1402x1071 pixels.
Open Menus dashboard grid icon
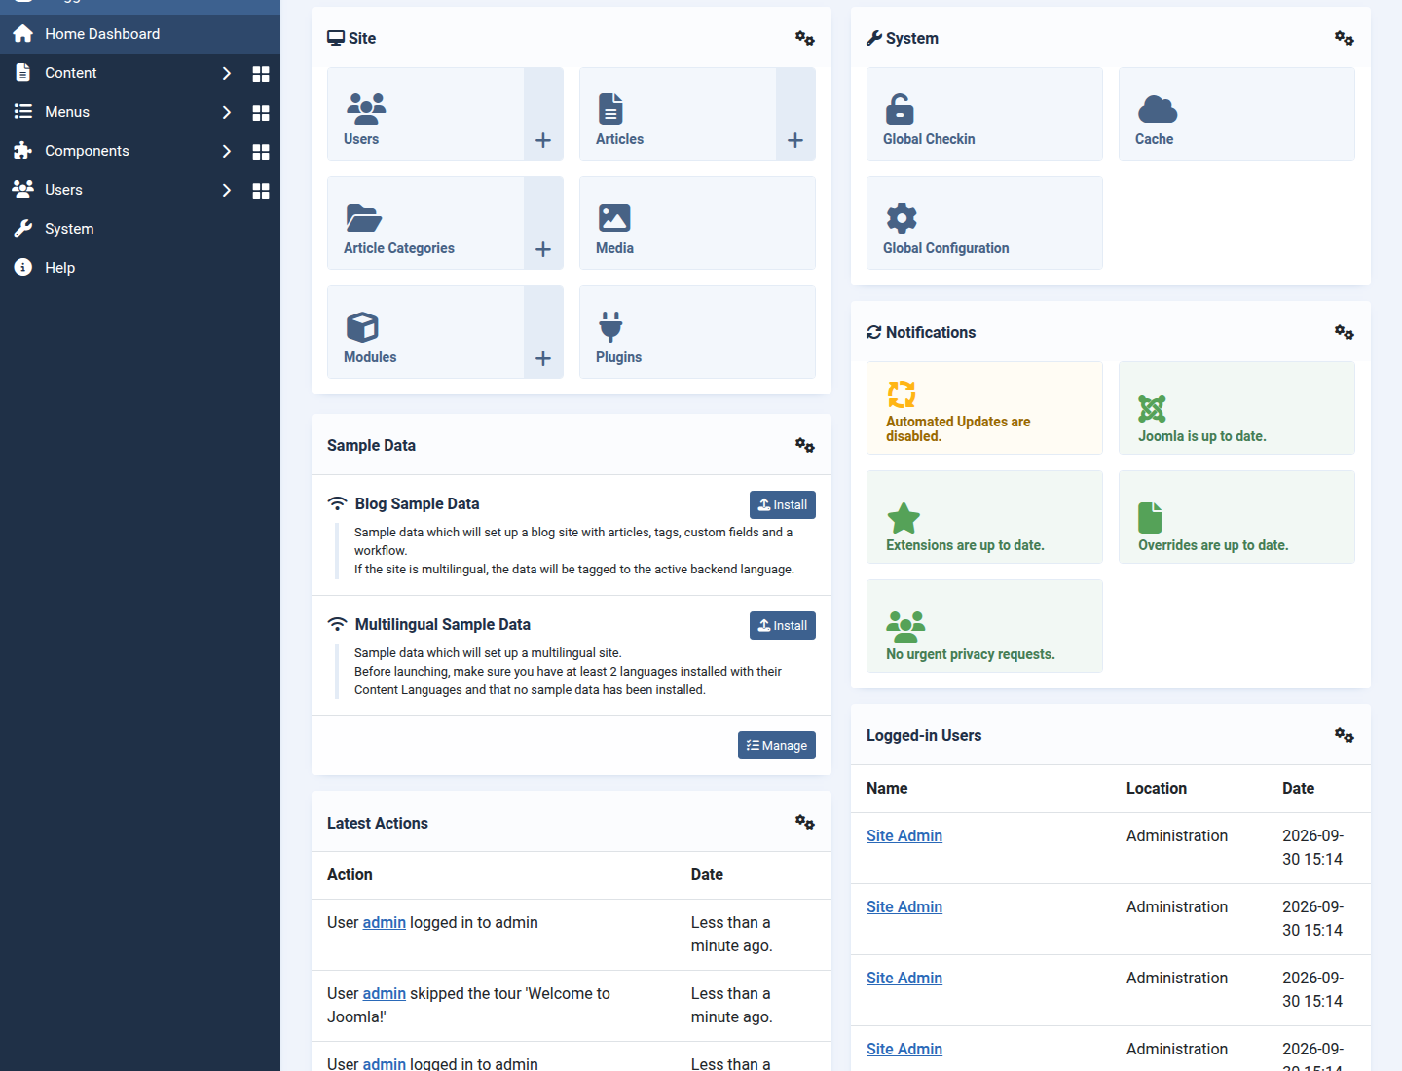coord(261,113)
